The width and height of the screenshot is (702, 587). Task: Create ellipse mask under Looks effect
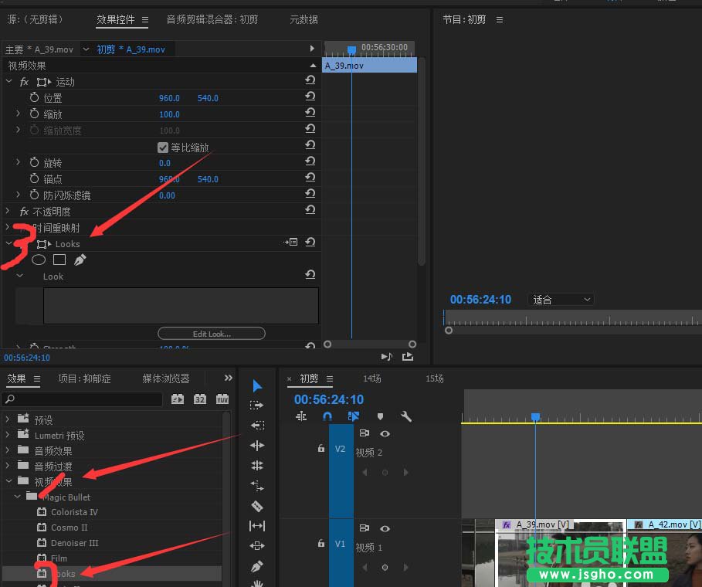click(39, 260)
